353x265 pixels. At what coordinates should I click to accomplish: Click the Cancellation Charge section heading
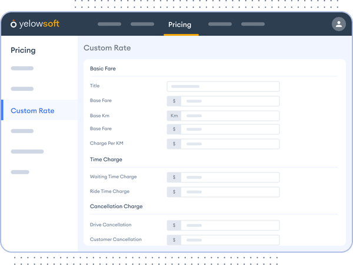tap(116, 206)
